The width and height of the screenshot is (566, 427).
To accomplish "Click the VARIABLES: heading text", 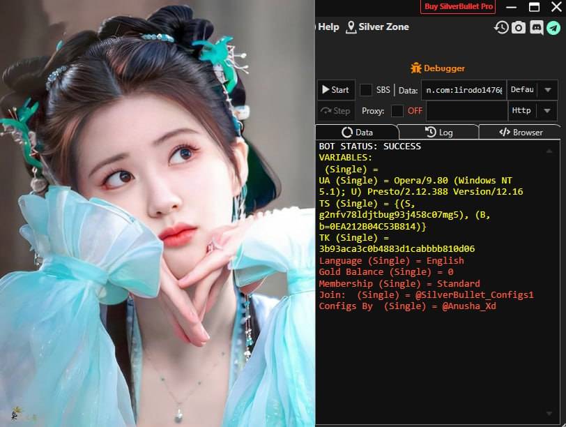I will 345,158.
